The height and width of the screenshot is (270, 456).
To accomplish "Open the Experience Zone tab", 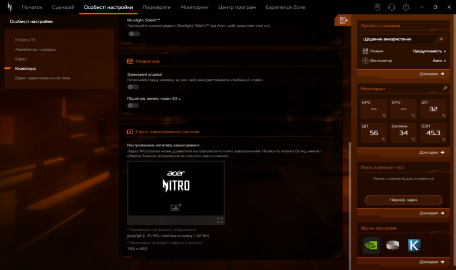I will click(285, 8).
